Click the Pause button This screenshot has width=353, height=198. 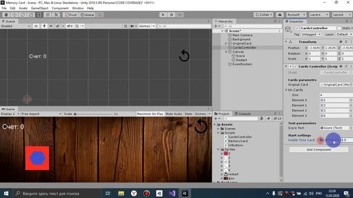click(172, 15)
